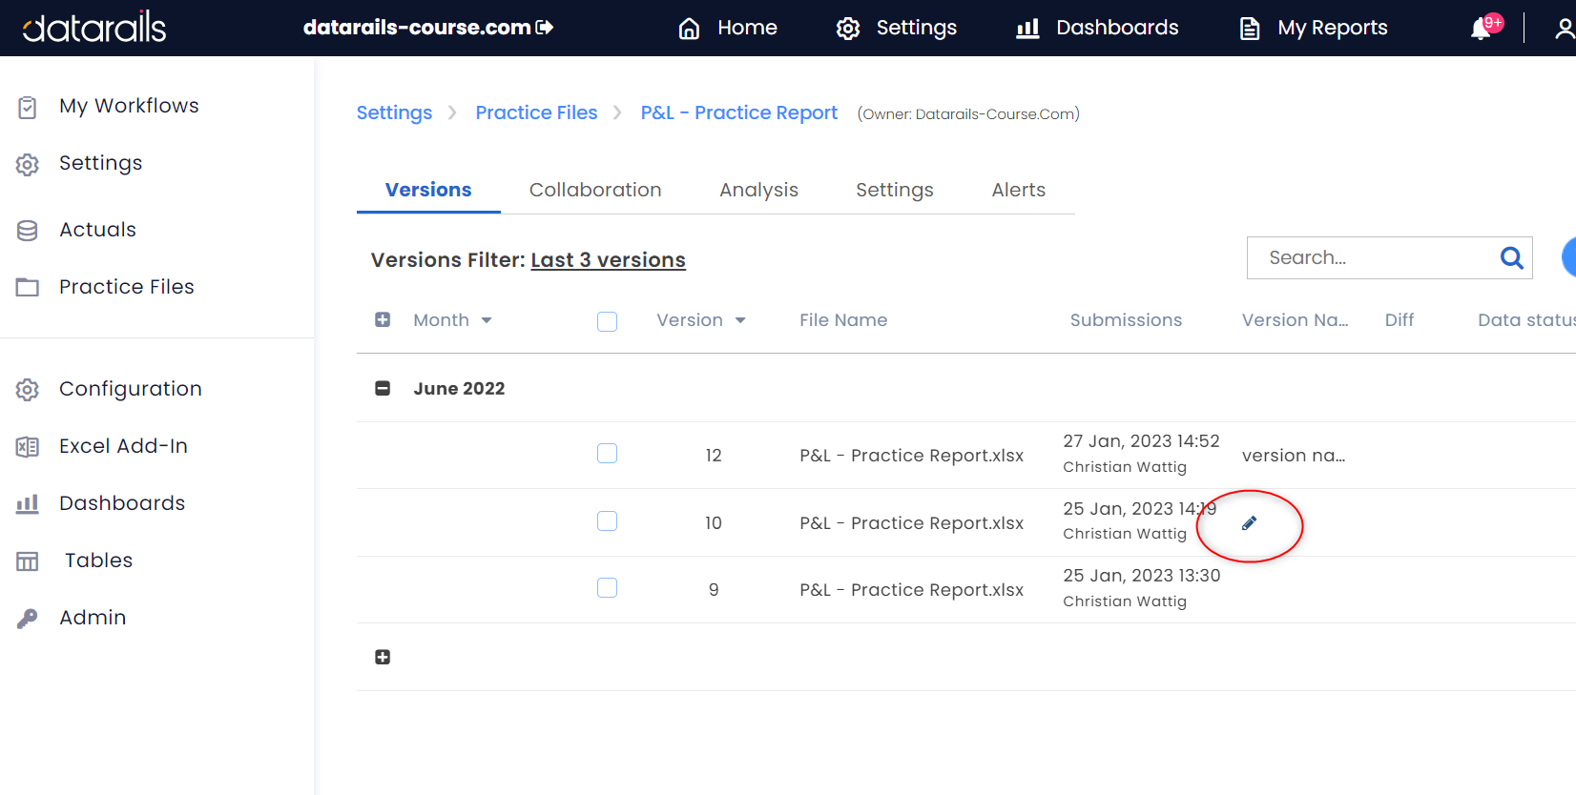1576x795 pixels.
Task: Open Settings in the top navigation
Action: pyautogui.click(x=916, y=28)
